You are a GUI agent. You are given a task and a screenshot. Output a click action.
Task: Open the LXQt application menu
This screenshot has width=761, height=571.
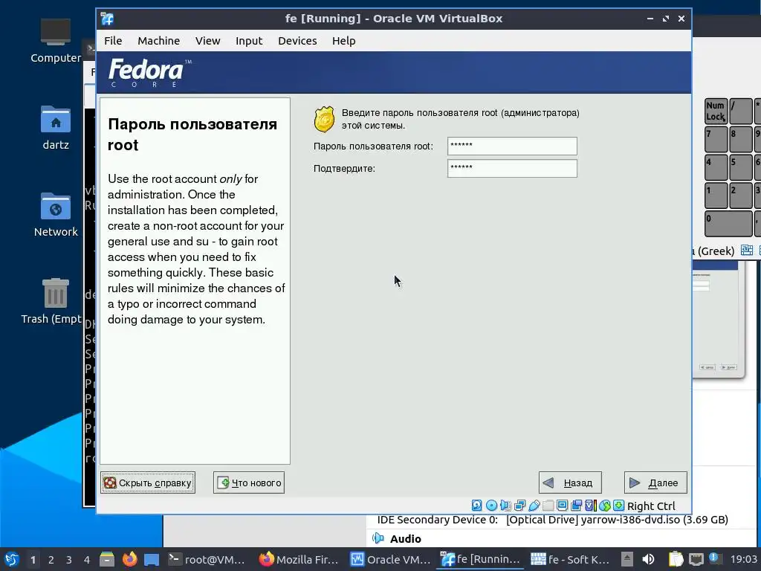pos(11,559)
